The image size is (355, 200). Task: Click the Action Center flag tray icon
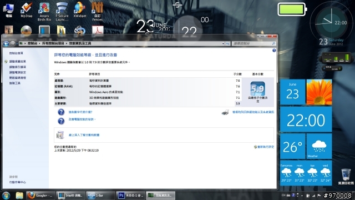coord(319,196)
